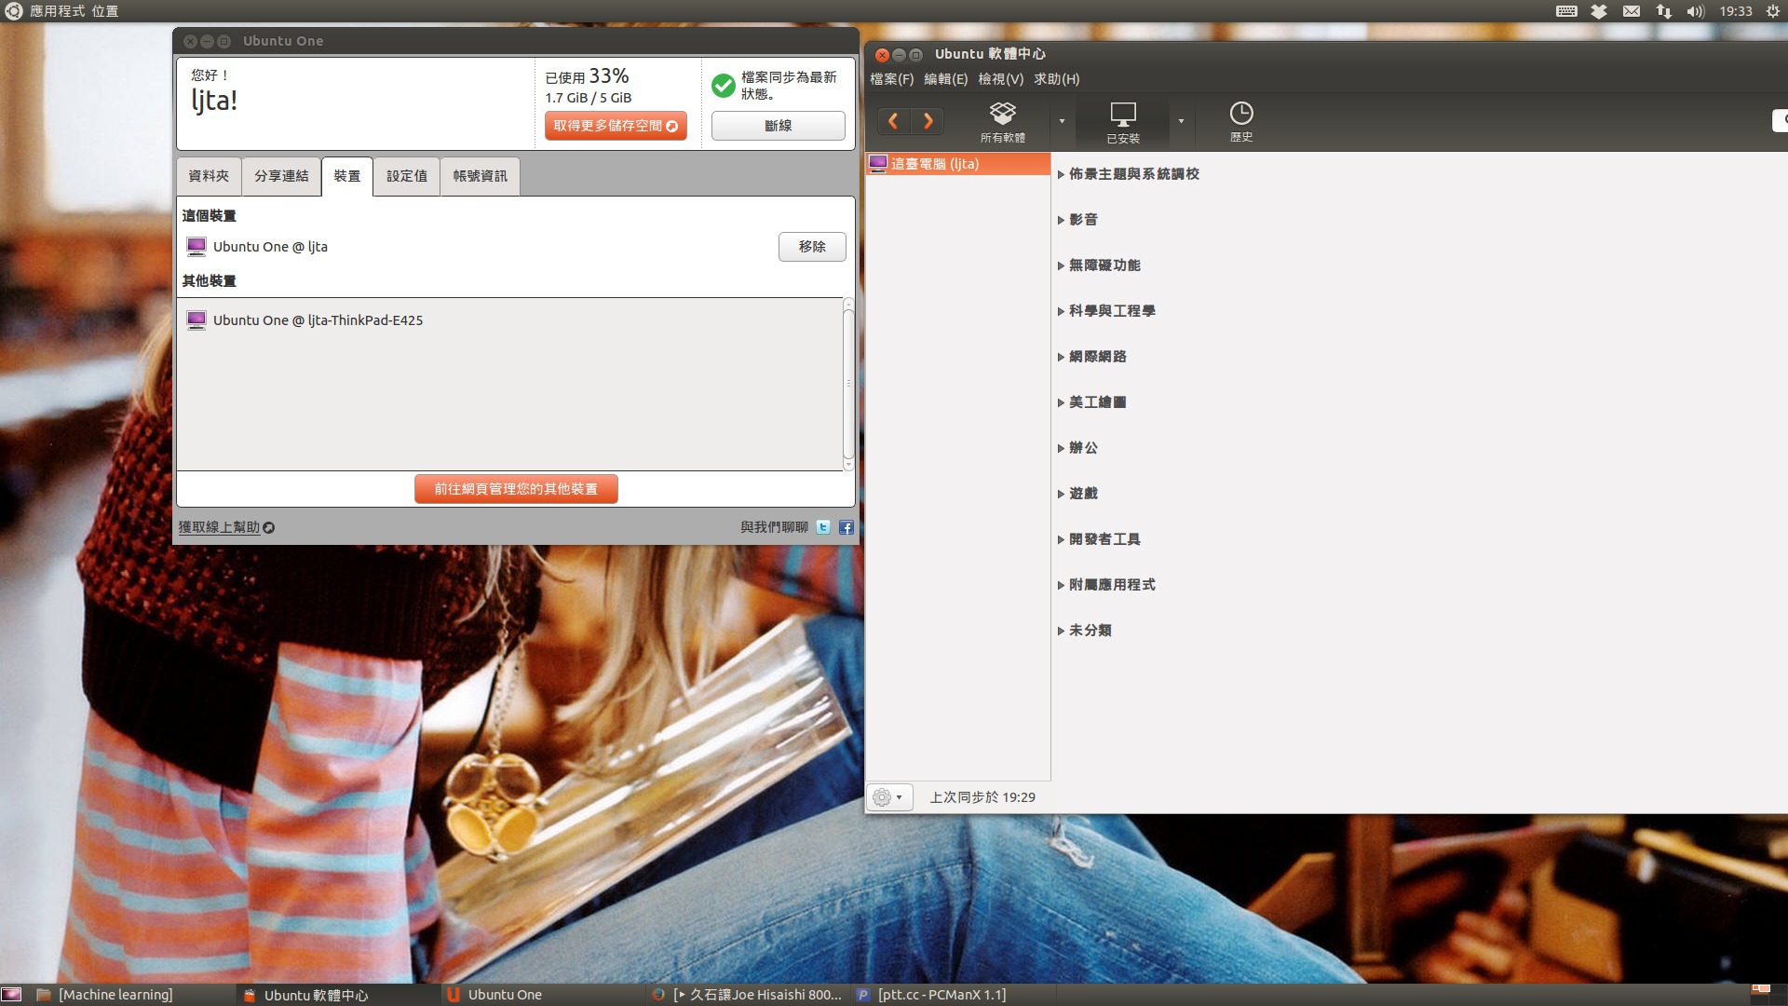Open 應用程式 menu in top panel
Screen dimensions: 1788x1006
coord(57,11)
